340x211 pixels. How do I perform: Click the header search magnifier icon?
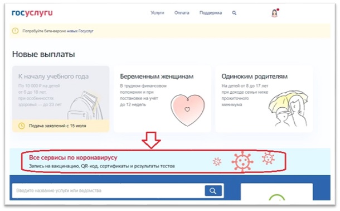point(234,13)
